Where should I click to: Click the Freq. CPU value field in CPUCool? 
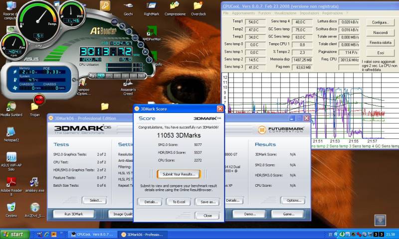click(x=349, y=60)
